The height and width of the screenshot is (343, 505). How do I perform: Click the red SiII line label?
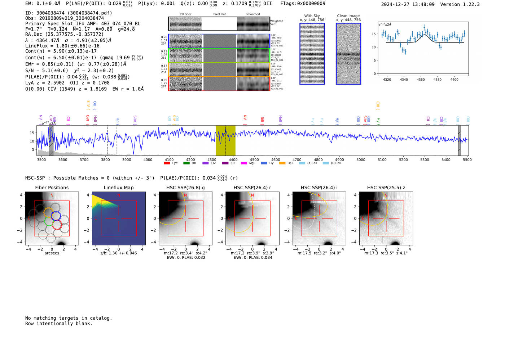(x=263, y=121)
